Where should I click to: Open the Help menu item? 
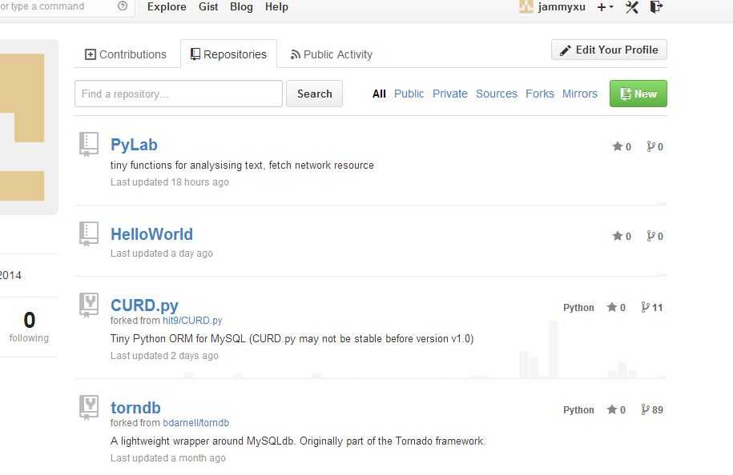[x=276, y=7]
